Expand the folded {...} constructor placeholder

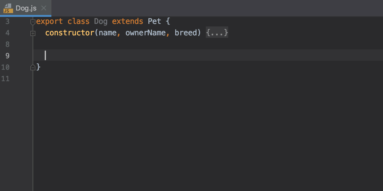[217, 32]
